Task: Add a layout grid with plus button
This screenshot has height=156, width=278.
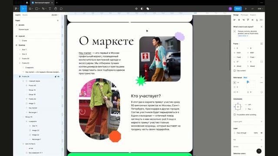Action: (261, 121)
